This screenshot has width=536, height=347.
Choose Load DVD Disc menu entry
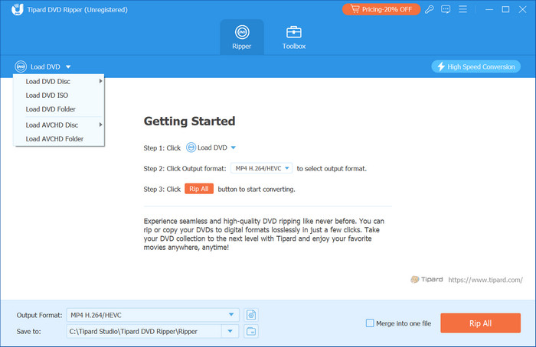pos(59,82)
